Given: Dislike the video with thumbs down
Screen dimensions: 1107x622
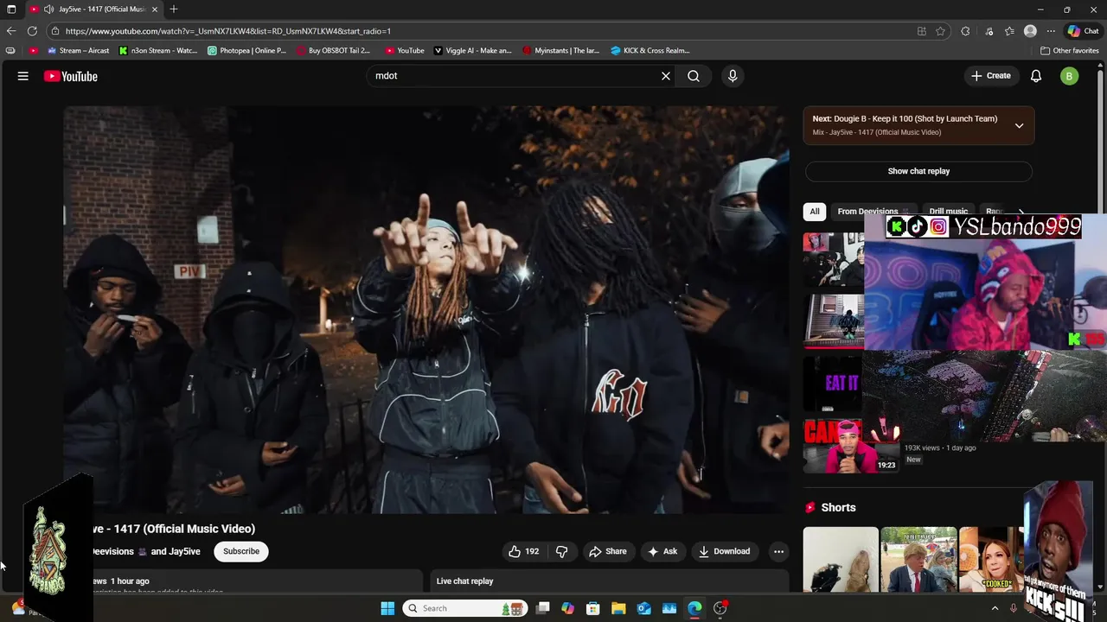Looking at the screenshot, I should coord(562,551).
